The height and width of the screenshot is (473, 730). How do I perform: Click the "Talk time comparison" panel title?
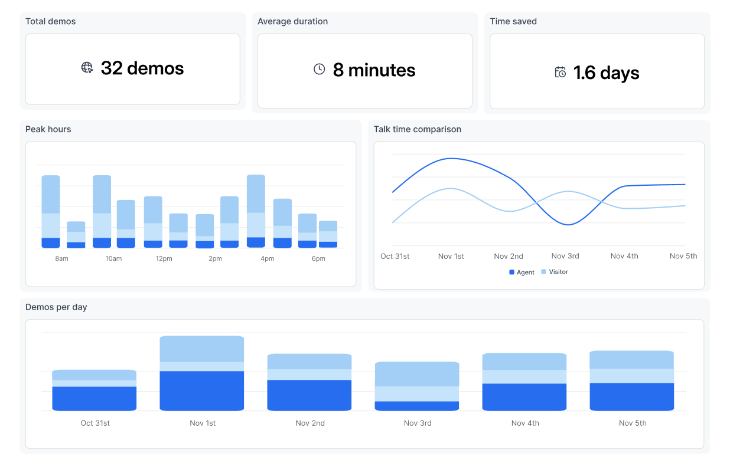(x=417, y=129)
